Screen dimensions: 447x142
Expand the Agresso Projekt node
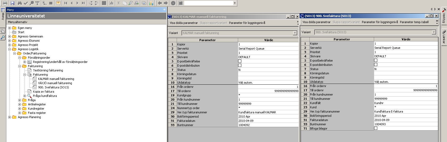pos(10,45)
